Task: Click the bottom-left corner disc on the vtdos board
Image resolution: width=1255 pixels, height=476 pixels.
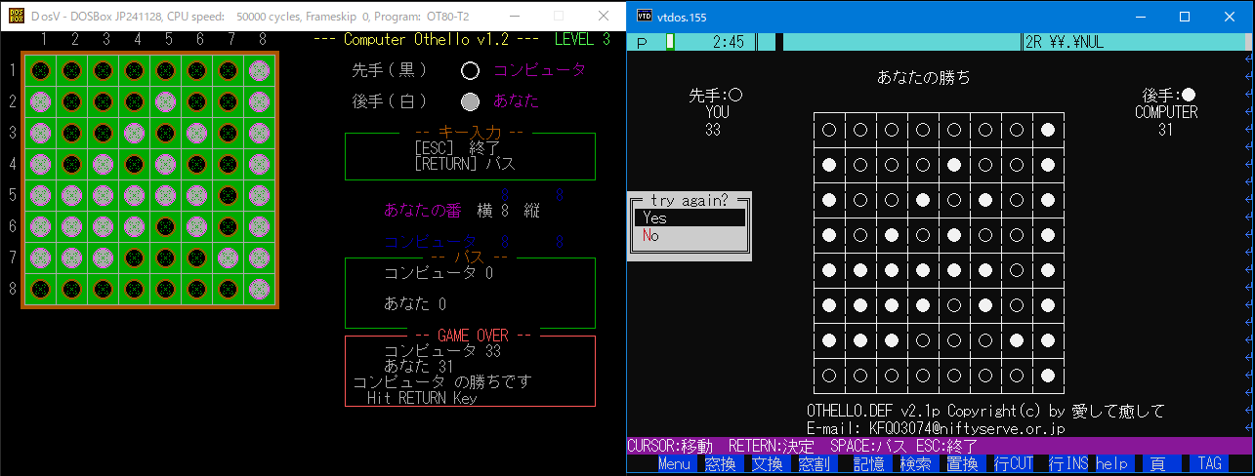Action: click(x=829, y=375)
